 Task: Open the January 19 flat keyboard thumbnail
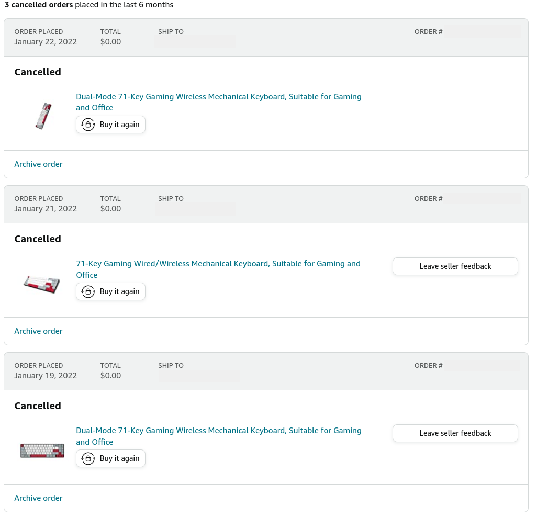tap(42, 451)
